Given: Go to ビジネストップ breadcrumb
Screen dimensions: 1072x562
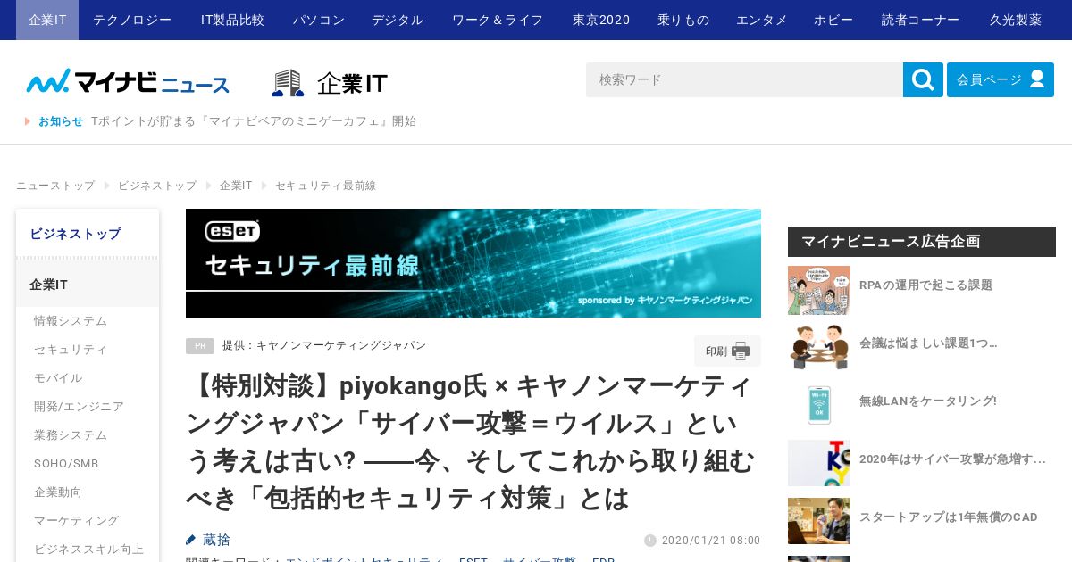Looking at the screenshot, I should point(157,186).
